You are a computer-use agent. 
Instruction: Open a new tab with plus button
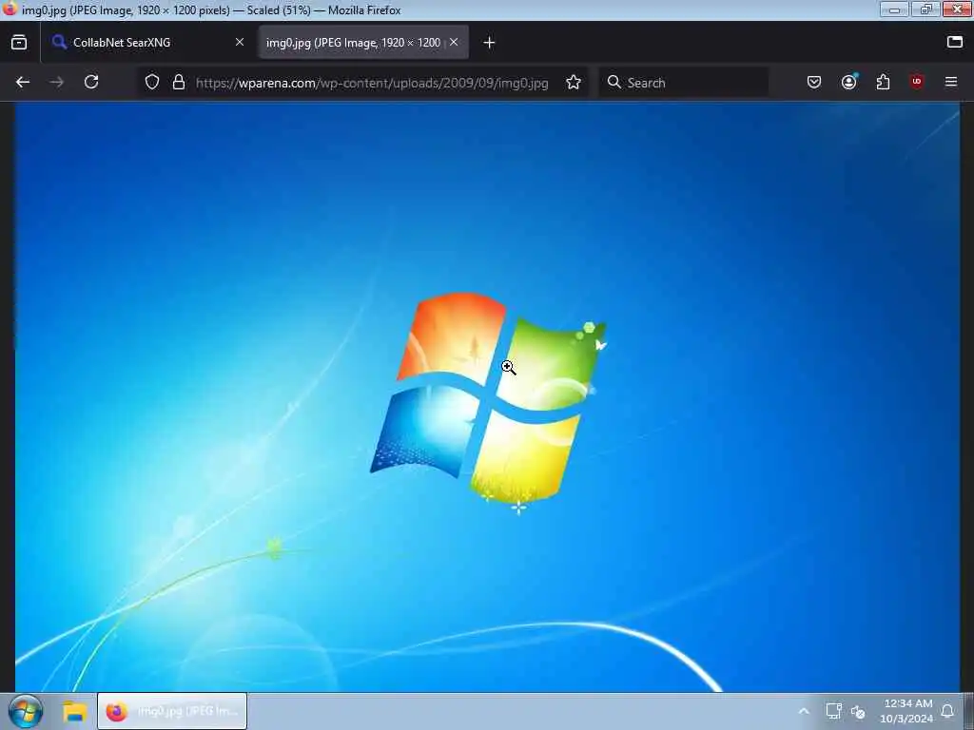point(490,42)
